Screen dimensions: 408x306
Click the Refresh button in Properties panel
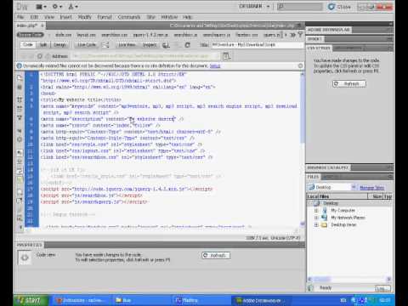point(216,255)
